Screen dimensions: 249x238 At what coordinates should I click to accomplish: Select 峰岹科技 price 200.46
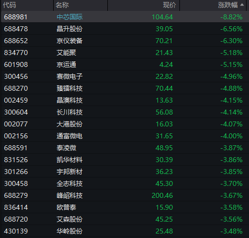[163, 195]
